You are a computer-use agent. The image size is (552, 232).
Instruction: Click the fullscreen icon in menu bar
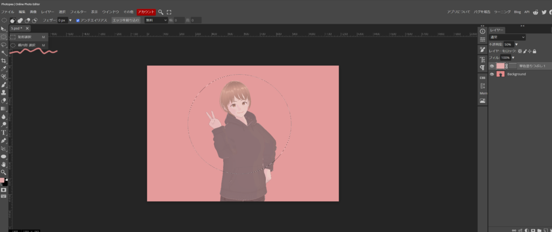[169, 11]
